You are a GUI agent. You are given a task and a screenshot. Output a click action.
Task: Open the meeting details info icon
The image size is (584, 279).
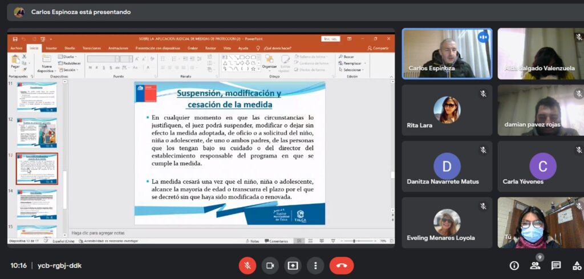pyautogui.click(x=514, y=265)
